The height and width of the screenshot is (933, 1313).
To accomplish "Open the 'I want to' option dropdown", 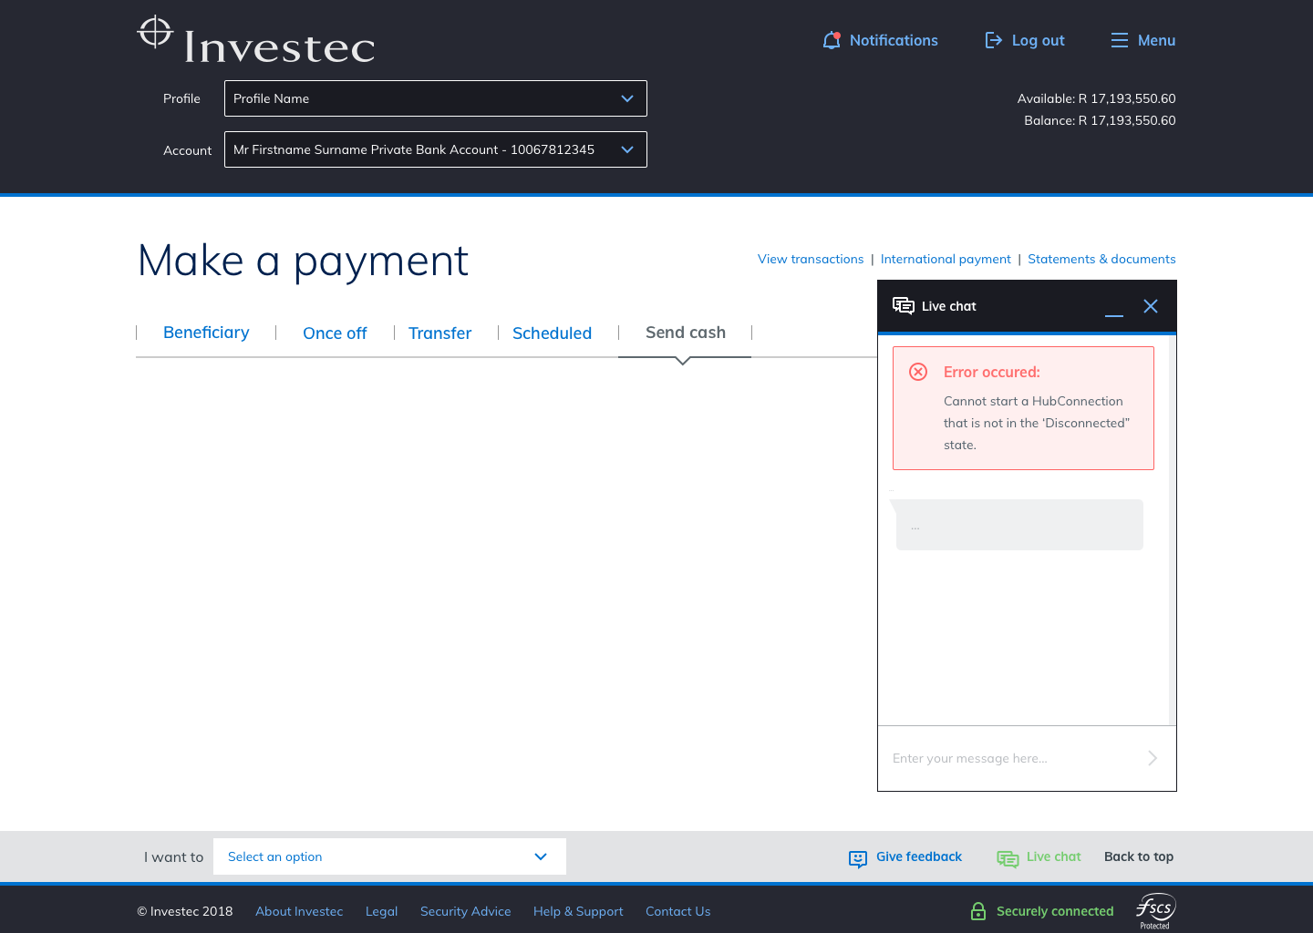I will tap(389, 856).
